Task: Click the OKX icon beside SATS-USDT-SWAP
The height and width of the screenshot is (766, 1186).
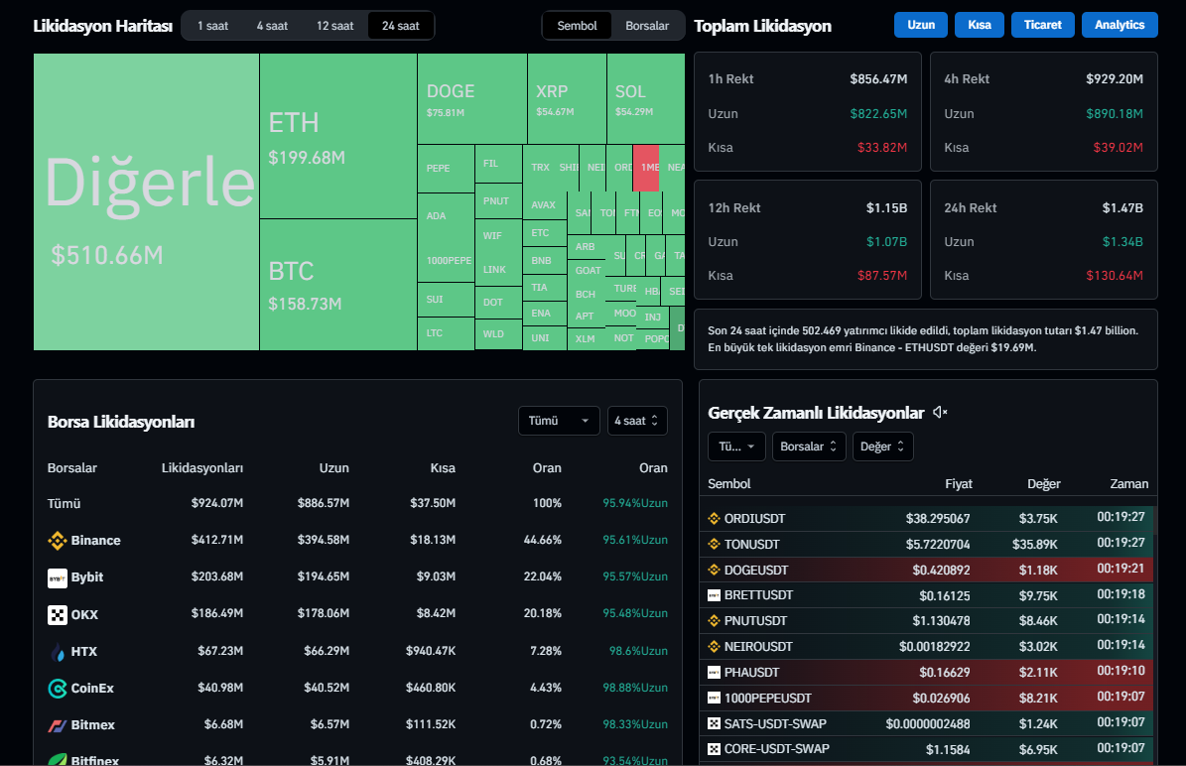Action: (x=714, y=723)
